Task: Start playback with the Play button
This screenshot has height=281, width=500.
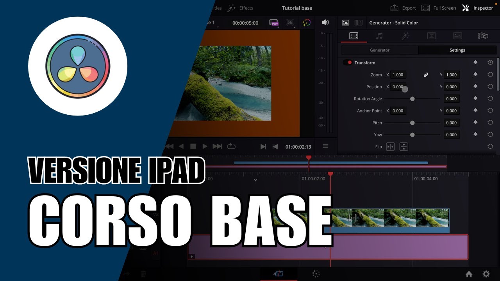Action: click(x=205, y=146)
